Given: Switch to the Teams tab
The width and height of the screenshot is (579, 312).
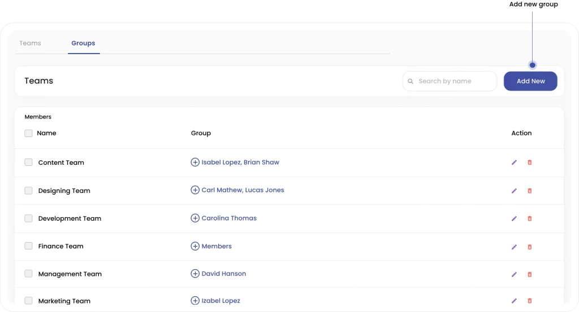Looking at the screenshot, I should pyautogui.click(x=31, y=43).
